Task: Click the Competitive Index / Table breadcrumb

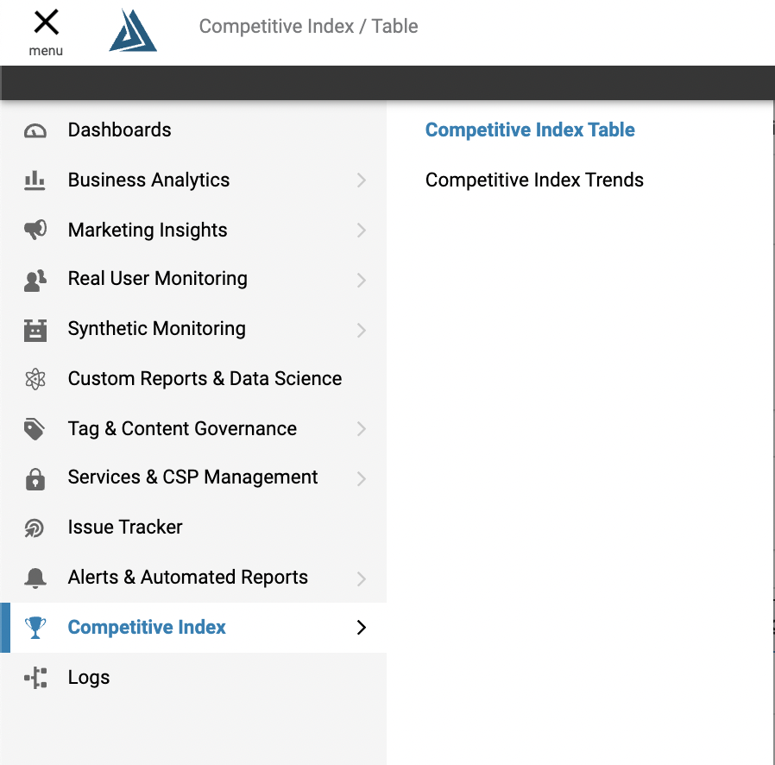Action: pyautogui.click(x=308, y=27)
